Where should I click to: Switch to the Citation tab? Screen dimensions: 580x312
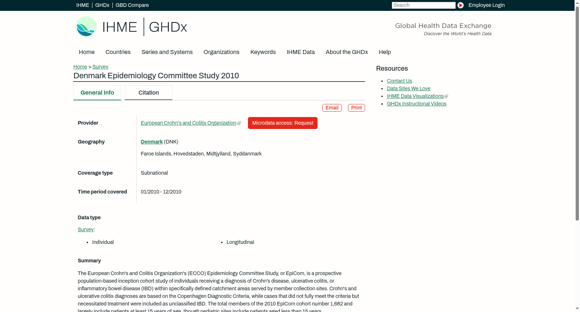pos(149,93)
